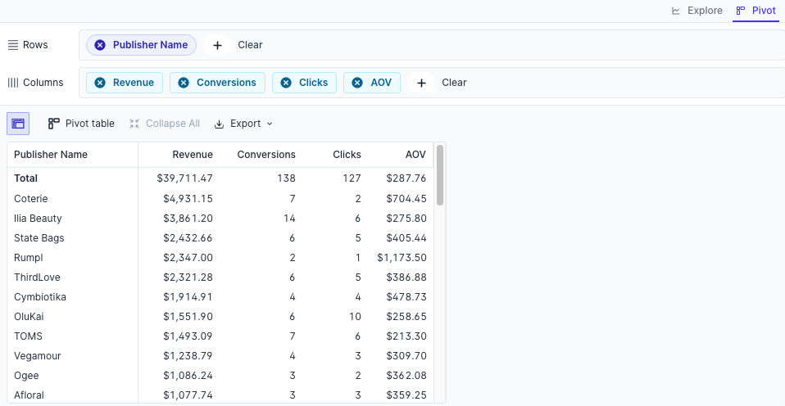The image size is (785, 406).
Task: Click the Clicks chip label
Action: (x=313, y=83)
